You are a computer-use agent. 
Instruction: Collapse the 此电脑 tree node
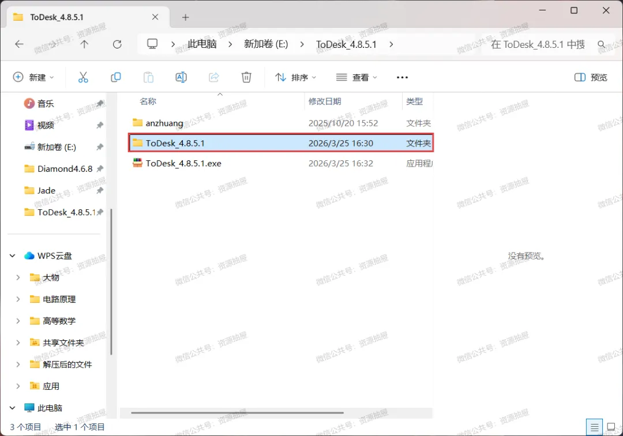[12, 408]
